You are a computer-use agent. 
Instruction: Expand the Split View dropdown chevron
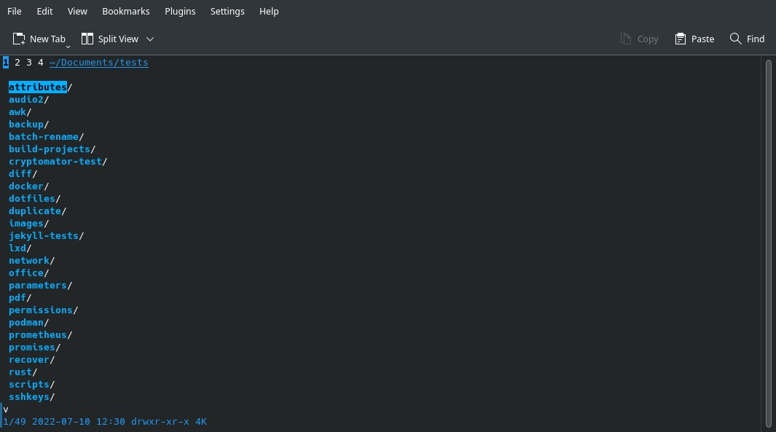pos(150,39)
